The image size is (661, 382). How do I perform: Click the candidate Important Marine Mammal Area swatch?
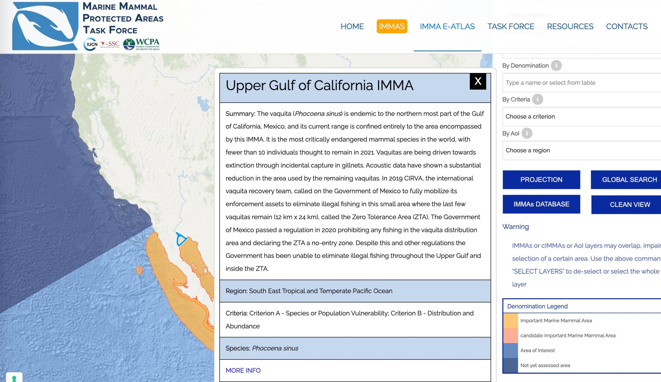tap(510, 336)
